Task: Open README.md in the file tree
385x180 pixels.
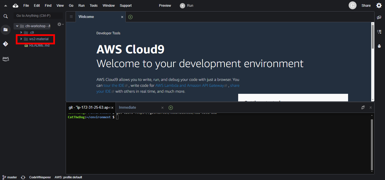Action: [39, 45]
